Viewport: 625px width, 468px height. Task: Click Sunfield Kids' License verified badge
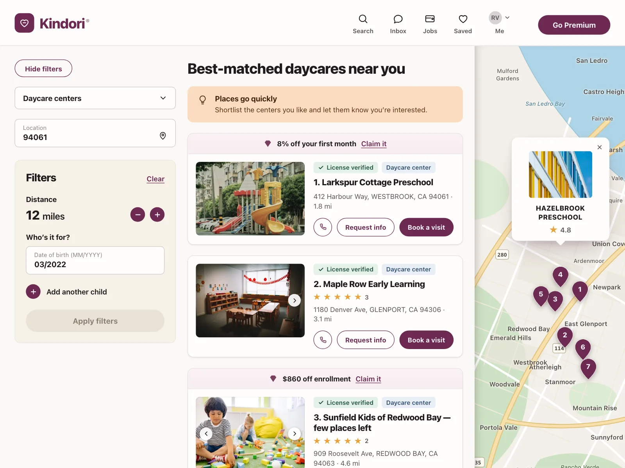tap(346, 403)
